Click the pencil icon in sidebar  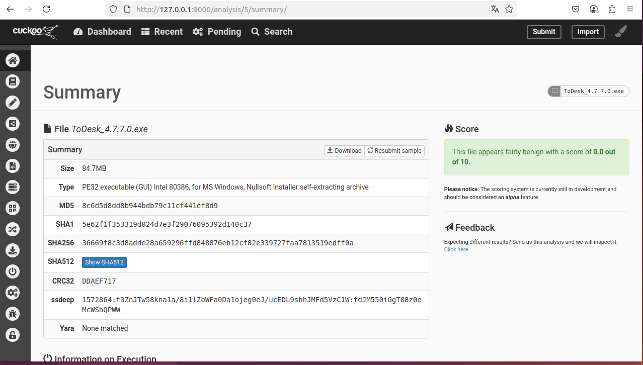[13, 103]
